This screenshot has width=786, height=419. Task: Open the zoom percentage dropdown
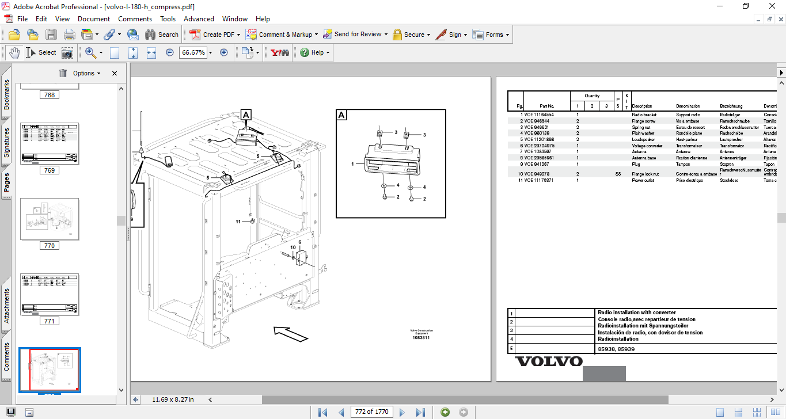pyautogui.click(x=210, y=52)
